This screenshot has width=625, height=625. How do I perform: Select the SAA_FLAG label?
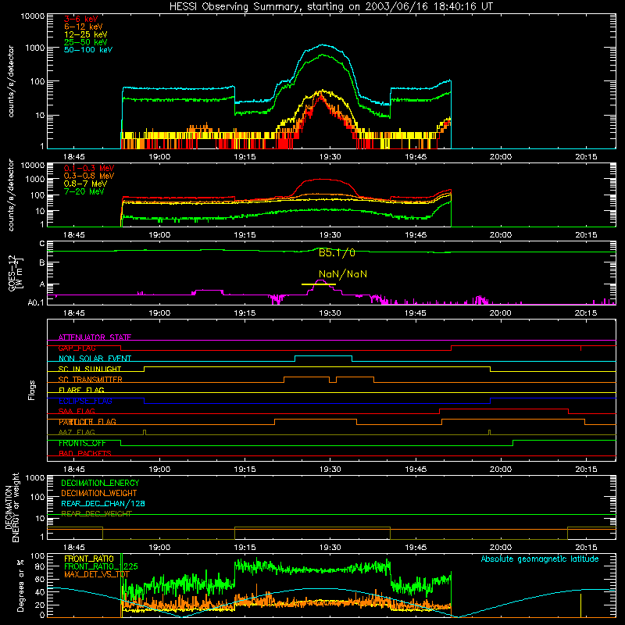click(x=77, y=411)
